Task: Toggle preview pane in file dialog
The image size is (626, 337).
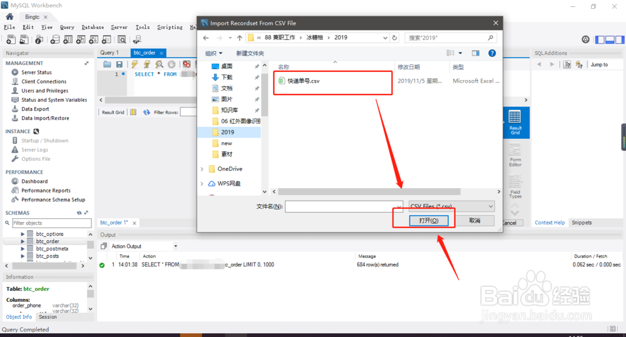Action: point(476,53)
